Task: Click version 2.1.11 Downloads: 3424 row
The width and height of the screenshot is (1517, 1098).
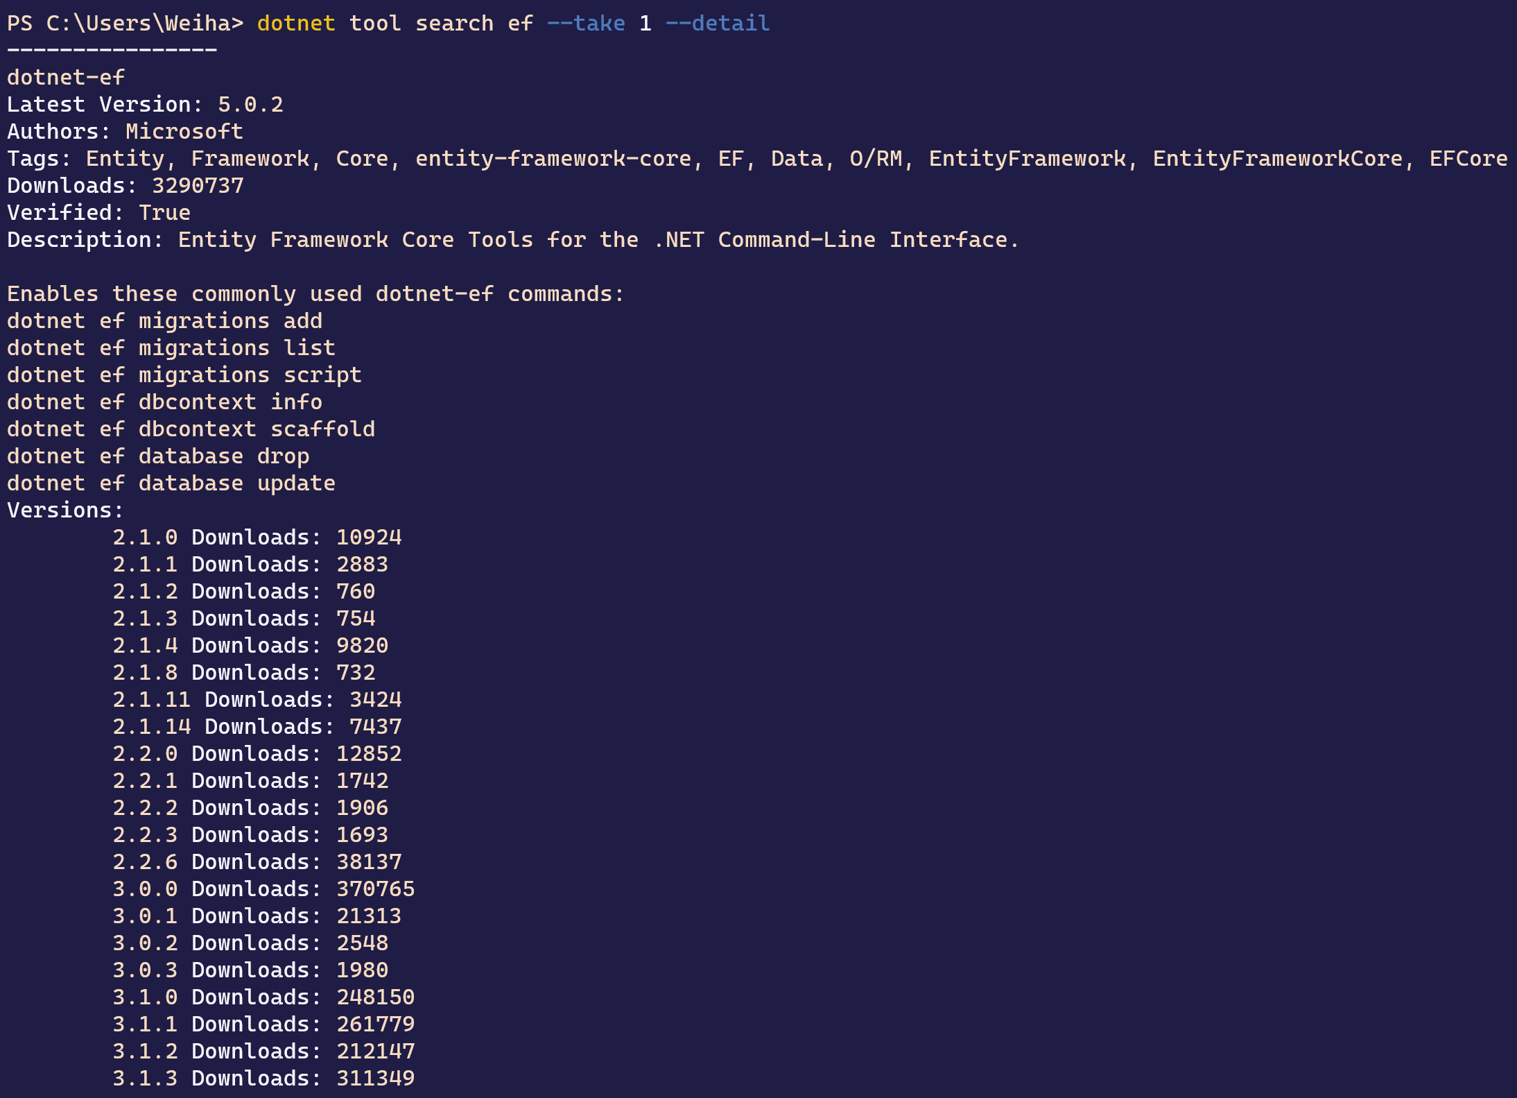Action: click(x=257, y=699)
